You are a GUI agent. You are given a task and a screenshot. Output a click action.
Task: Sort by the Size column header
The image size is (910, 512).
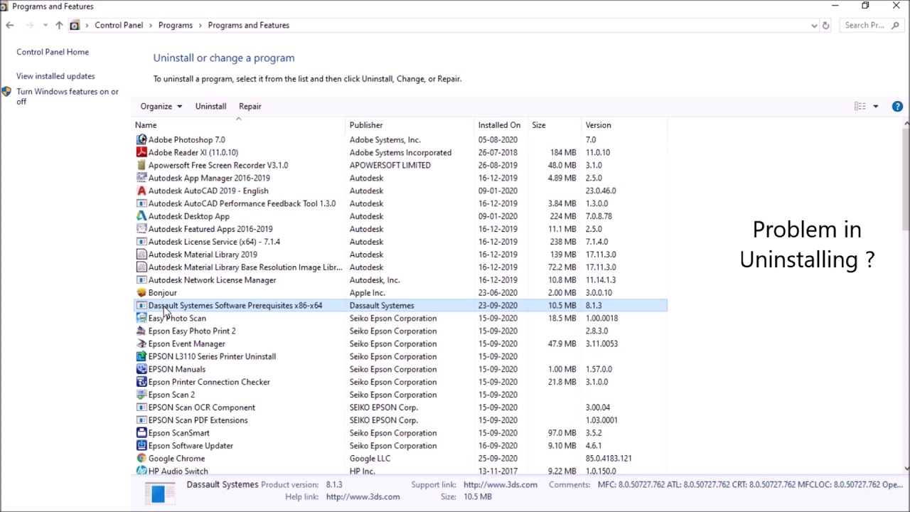(555, 125)
